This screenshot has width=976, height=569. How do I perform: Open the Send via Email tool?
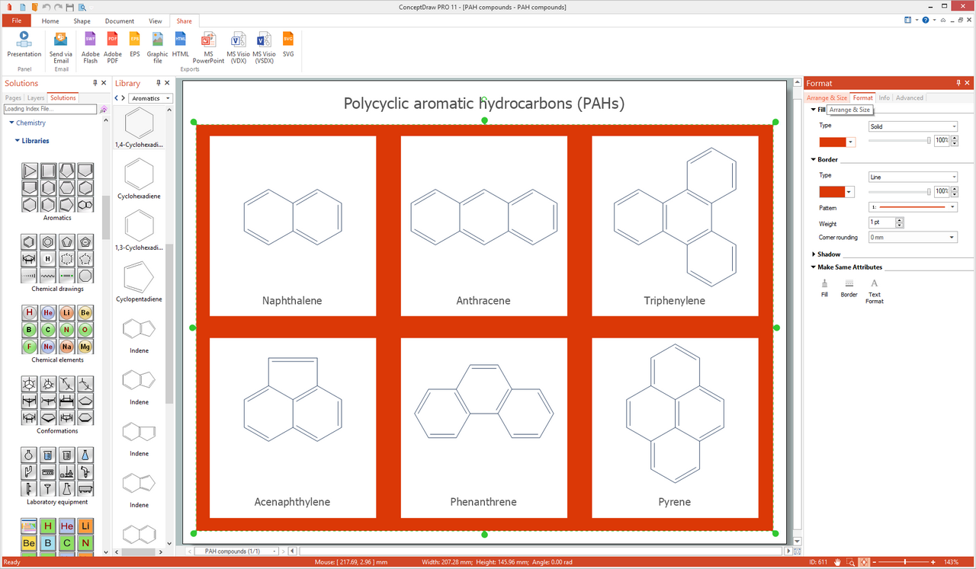[x=60, y=47]
